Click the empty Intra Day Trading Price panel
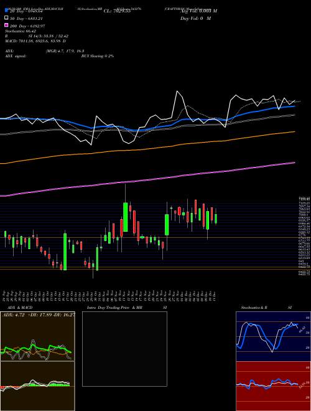Image resolution: width=311 pixels, height=411 pixels. pyautogui.click(x=124, y=349)
